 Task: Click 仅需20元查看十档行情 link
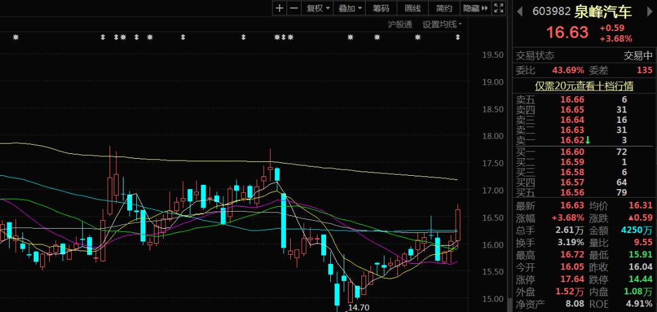(584, 86)
